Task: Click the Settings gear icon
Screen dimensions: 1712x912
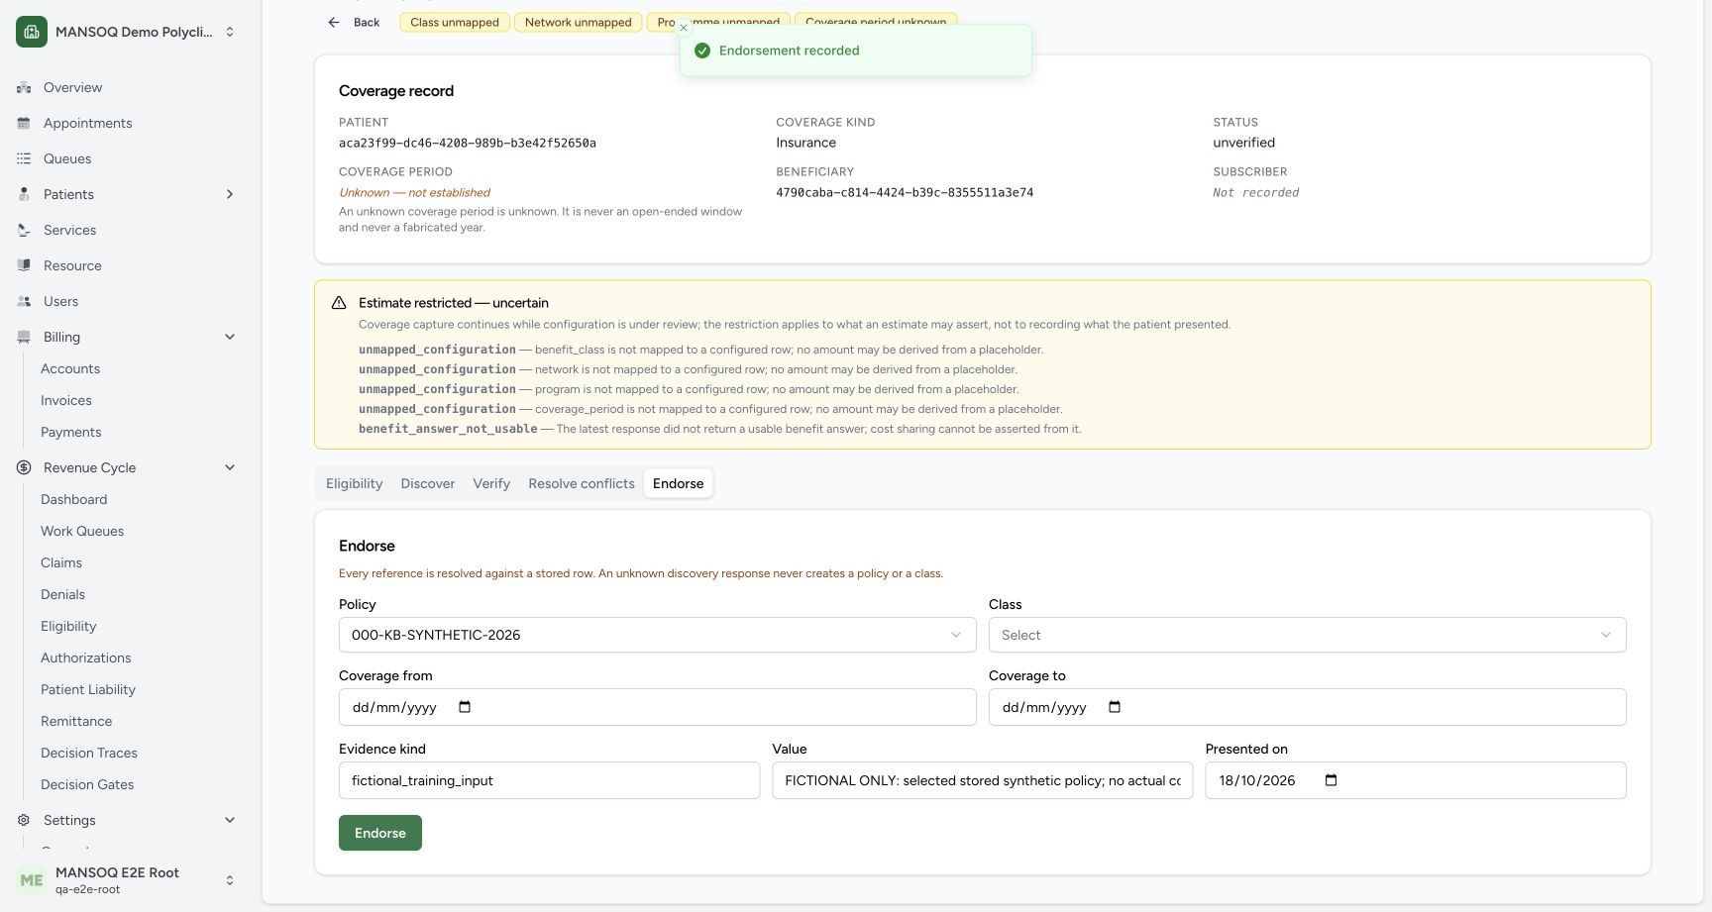Action: click(24, 821)
